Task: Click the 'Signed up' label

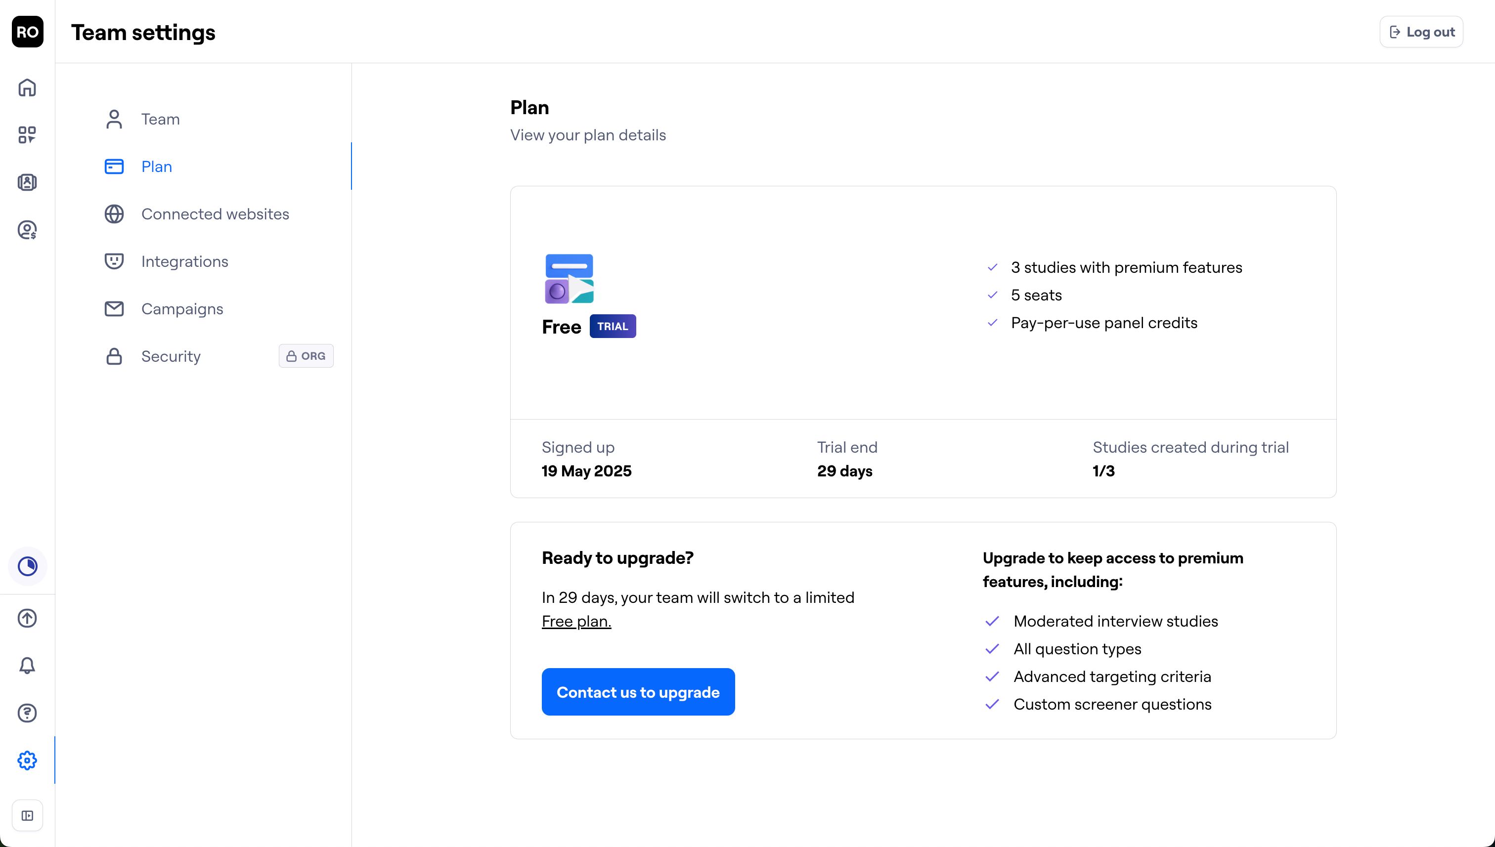Action: [578, 447]
